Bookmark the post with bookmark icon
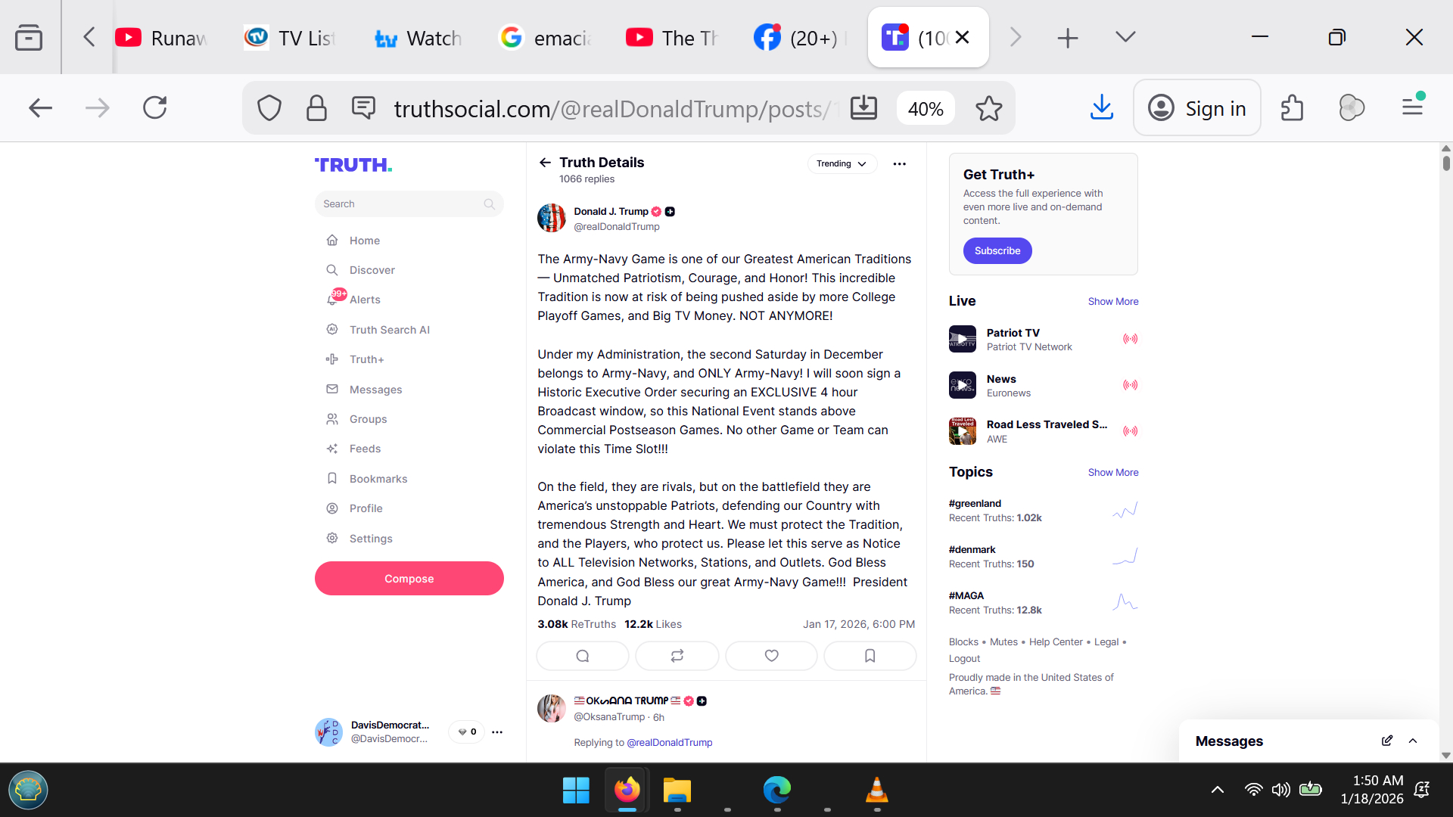 coord(870,656)
